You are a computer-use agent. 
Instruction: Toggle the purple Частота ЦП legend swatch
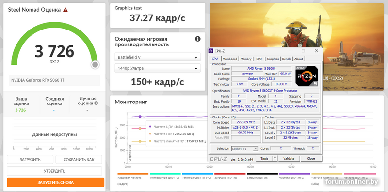point(294,174)
